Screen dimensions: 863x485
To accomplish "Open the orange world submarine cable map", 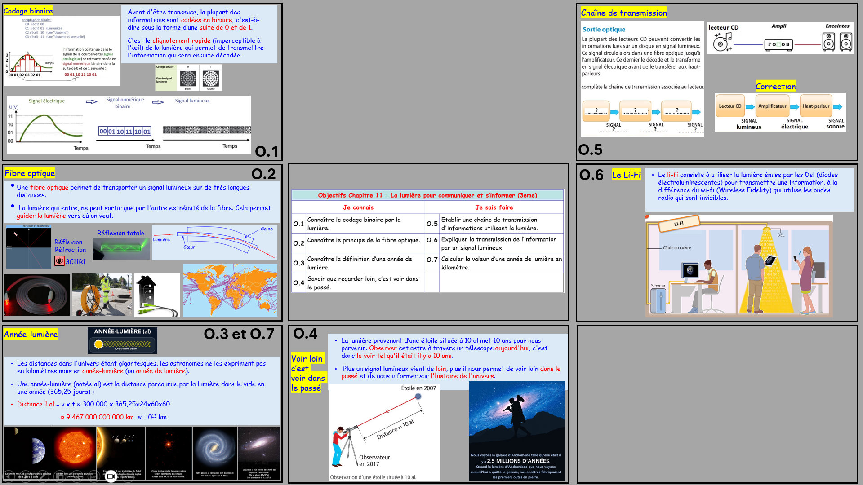I will point(230,290).
